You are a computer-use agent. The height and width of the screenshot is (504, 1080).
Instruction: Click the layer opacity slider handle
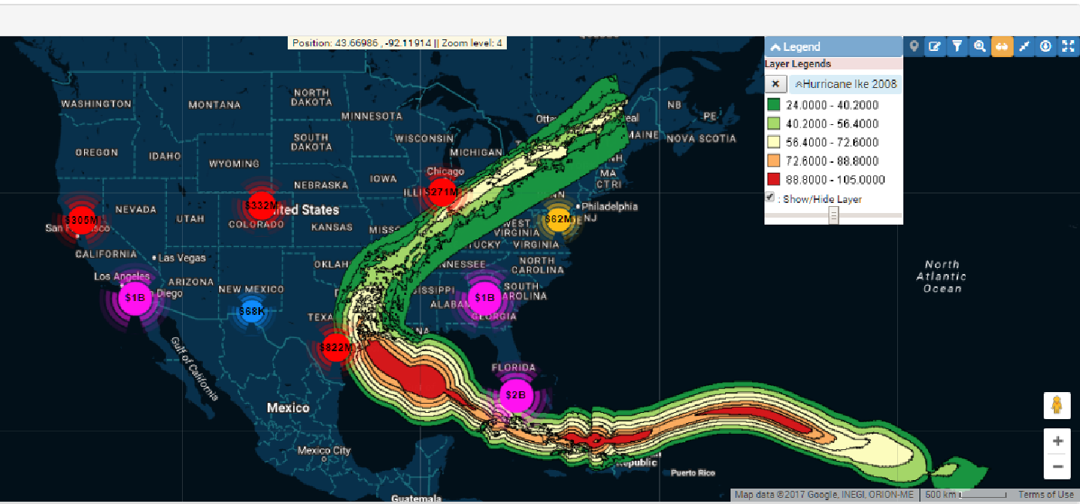pos(834,216)
